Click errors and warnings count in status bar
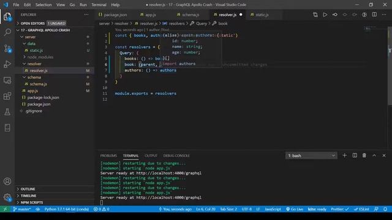The width and height of the screenshot is (392, 220). tap(101, 209)
